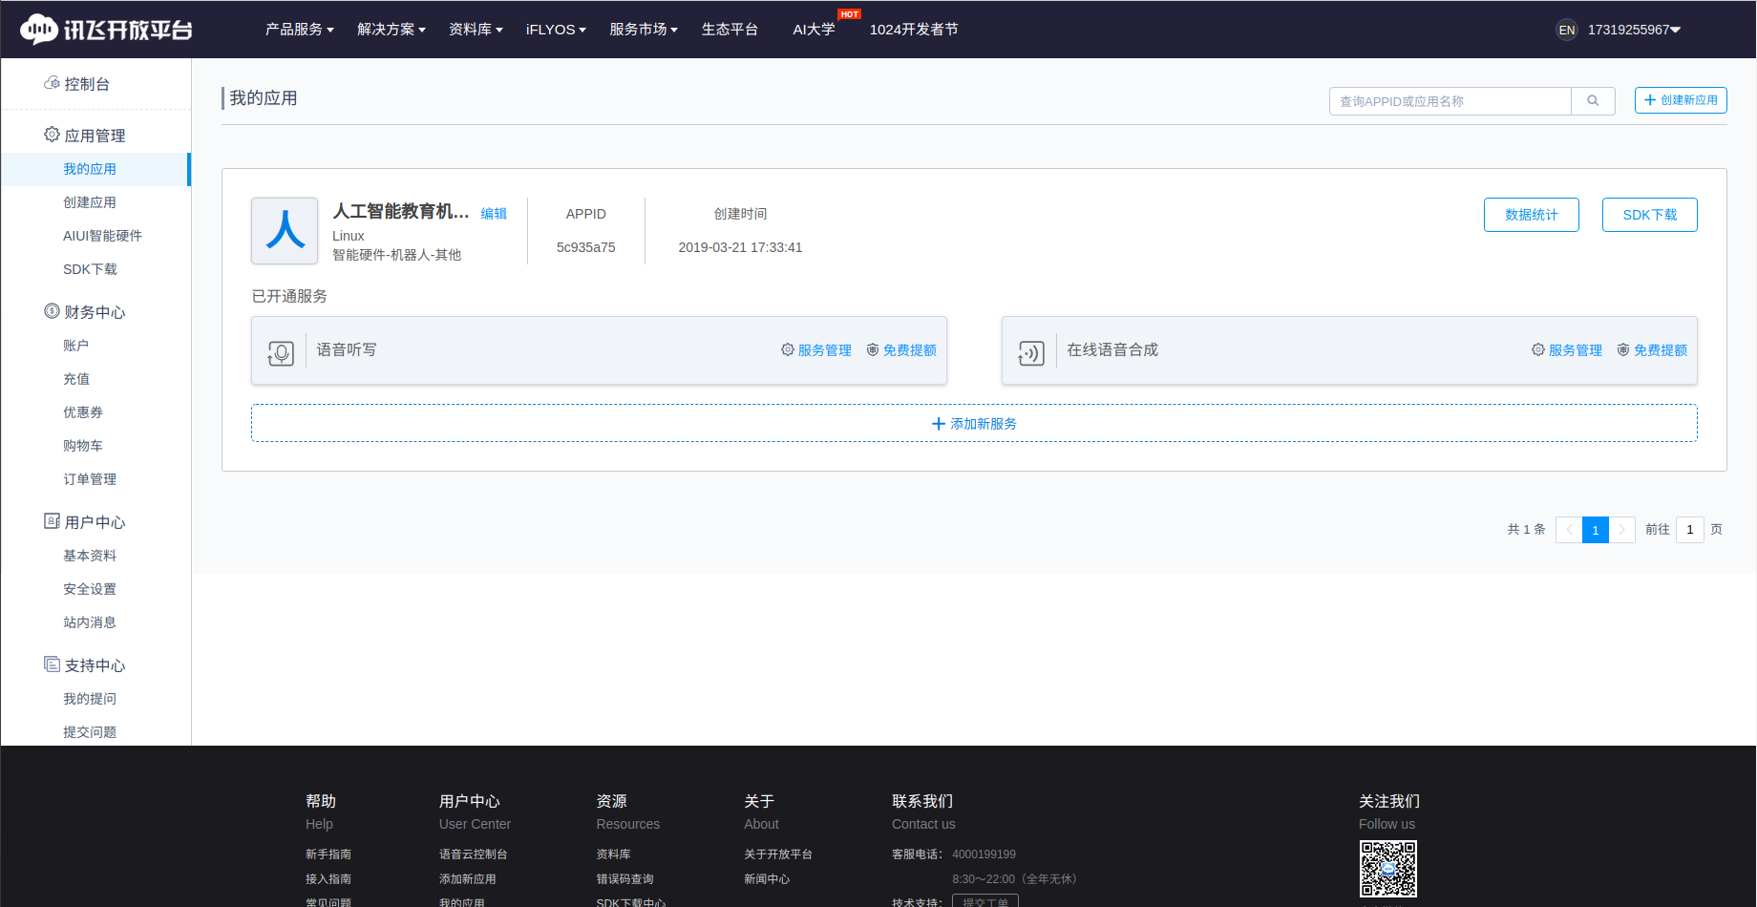1757x907 pixels.
Task: Click the 创建新应用 button
Action: coord(1680,100)
